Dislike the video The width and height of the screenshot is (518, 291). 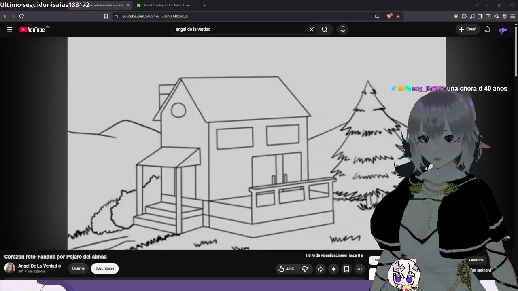pos(305,269)
